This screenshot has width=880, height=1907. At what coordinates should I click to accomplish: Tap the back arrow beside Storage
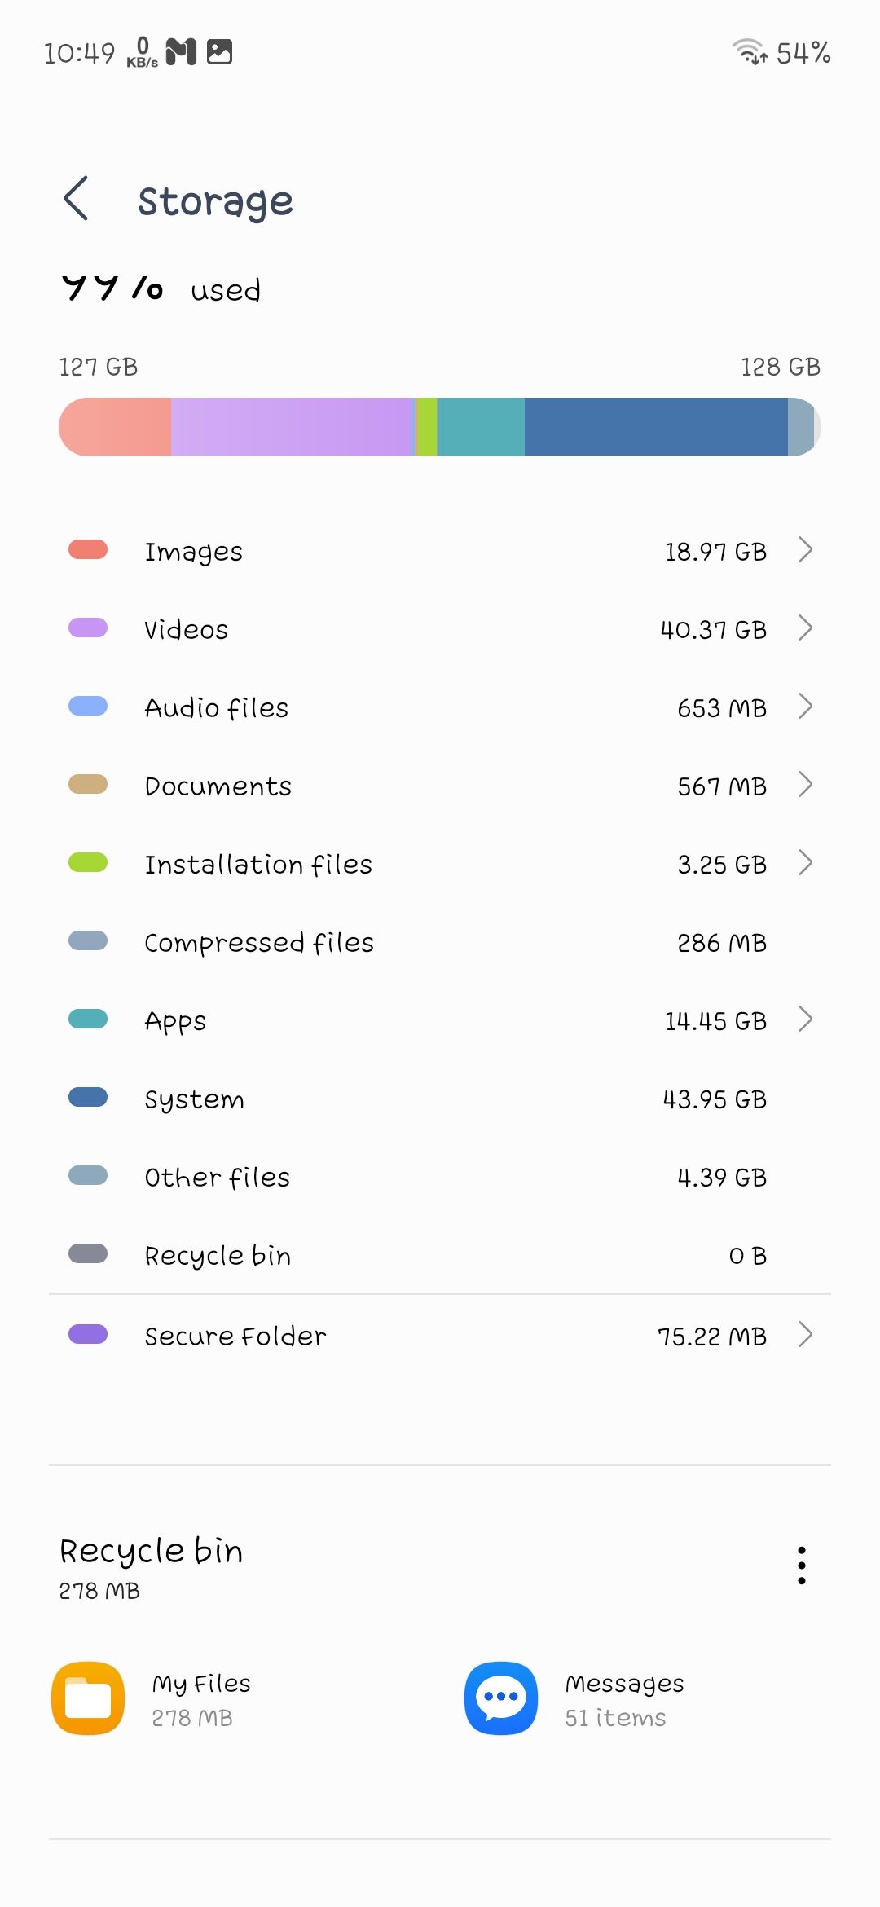(x=76, y=198)
